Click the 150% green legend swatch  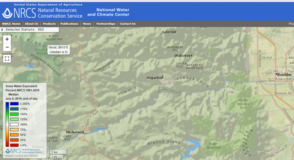coord(14,114)
